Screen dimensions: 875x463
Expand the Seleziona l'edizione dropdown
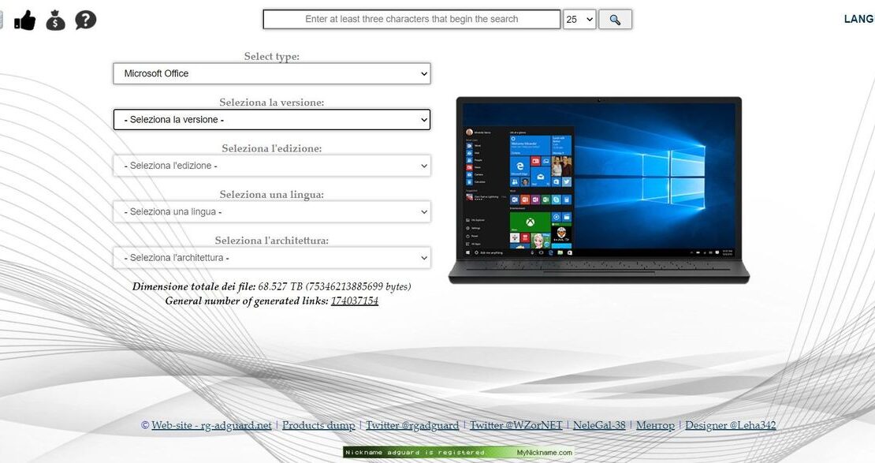coord(272,166)
